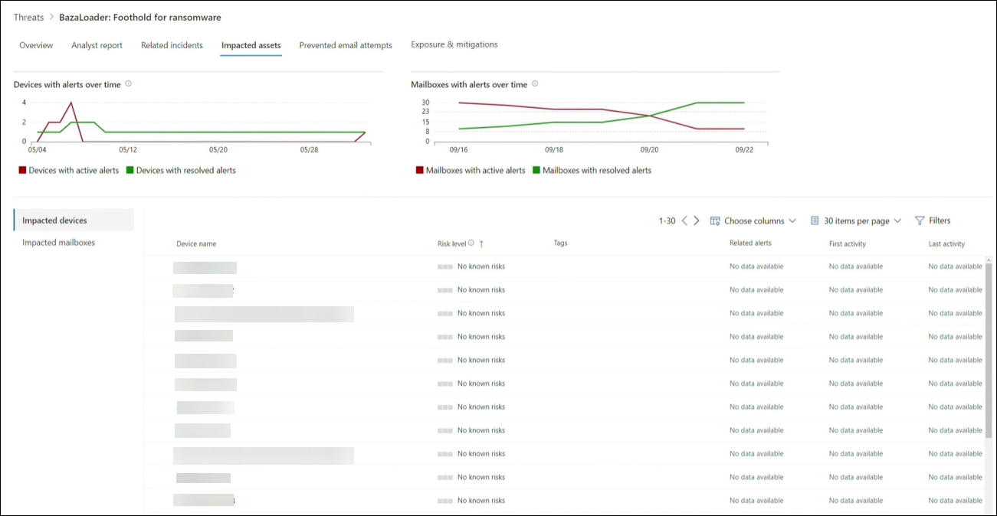The image size is (997, 516).
Task: Click the Filters button
Action: click(933, 220)
